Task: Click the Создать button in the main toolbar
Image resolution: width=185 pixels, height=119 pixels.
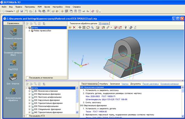Action: click(x=8, y=11)
